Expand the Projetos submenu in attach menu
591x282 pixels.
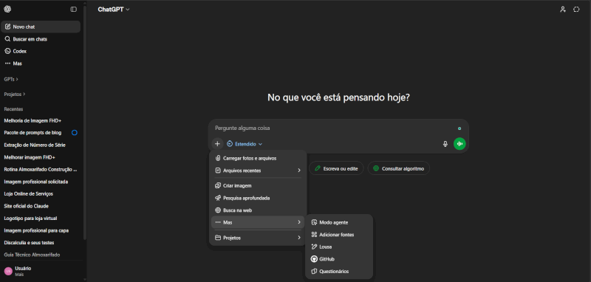coord(258,238)
